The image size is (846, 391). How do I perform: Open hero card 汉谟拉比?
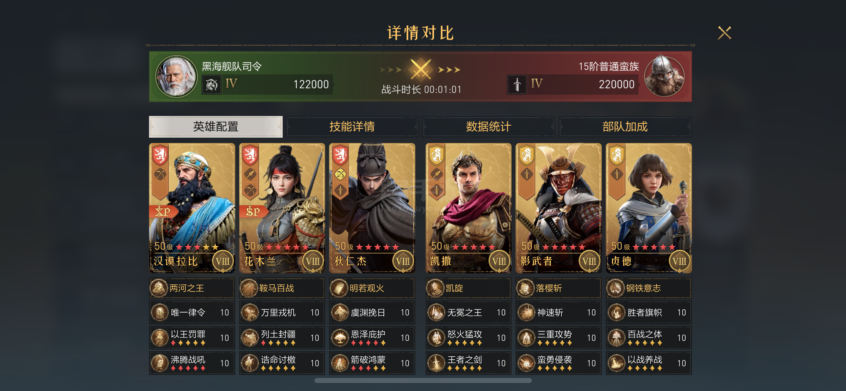pyautogui.click(x=192, y=208)
